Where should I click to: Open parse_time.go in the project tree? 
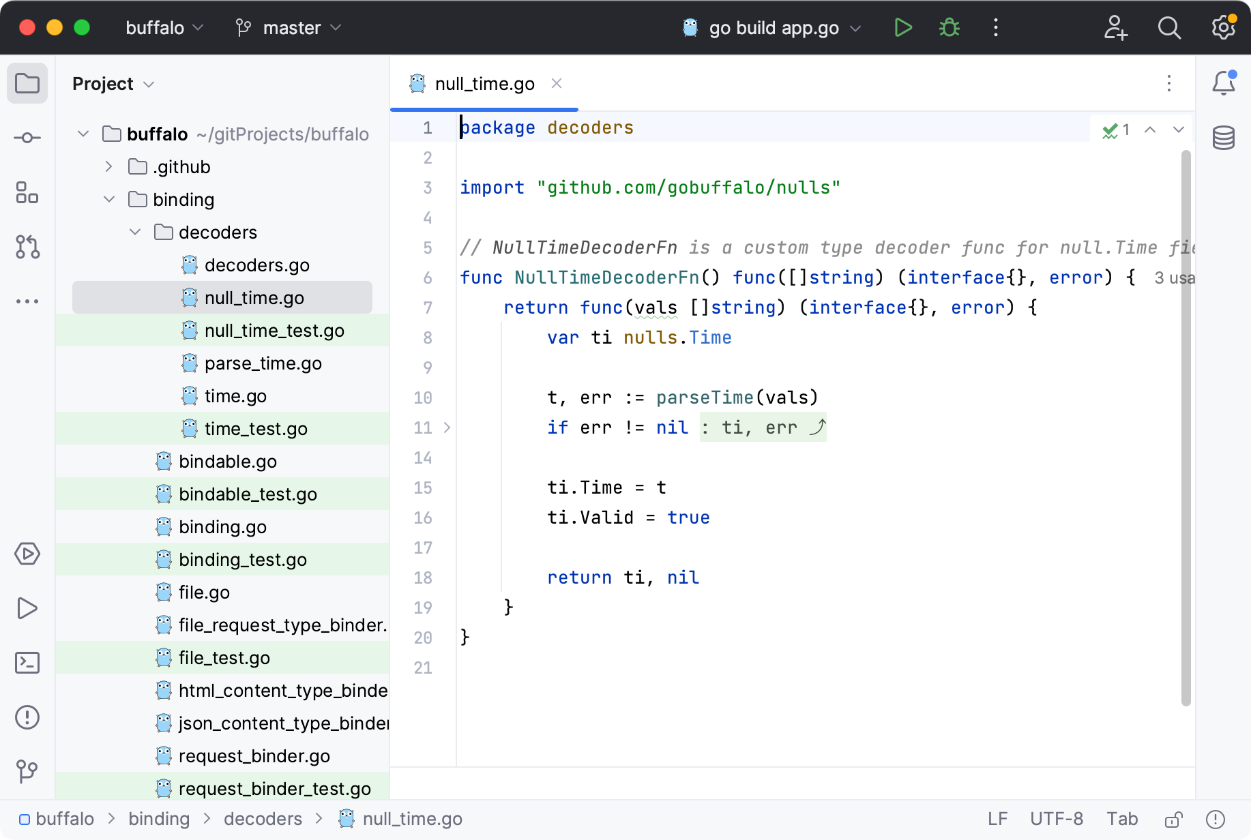pos(263,363)
